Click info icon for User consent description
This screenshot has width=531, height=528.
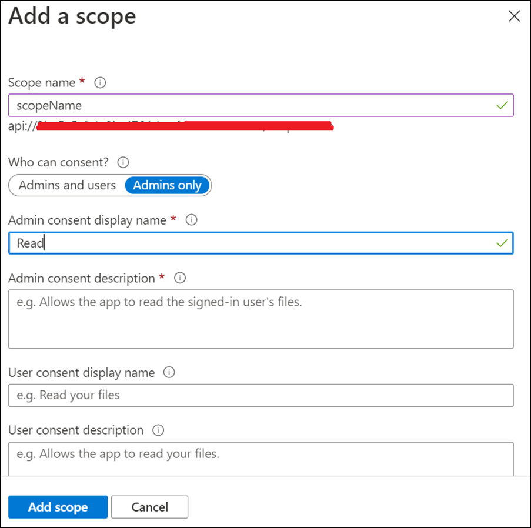[158, 430]
